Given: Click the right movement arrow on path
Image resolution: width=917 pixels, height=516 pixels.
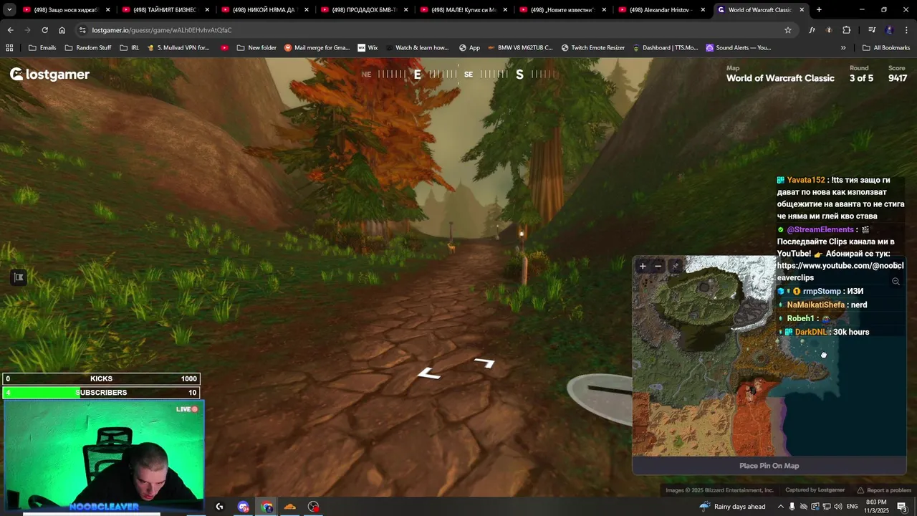Looking at the screenshot, I should tap(485, 363).
